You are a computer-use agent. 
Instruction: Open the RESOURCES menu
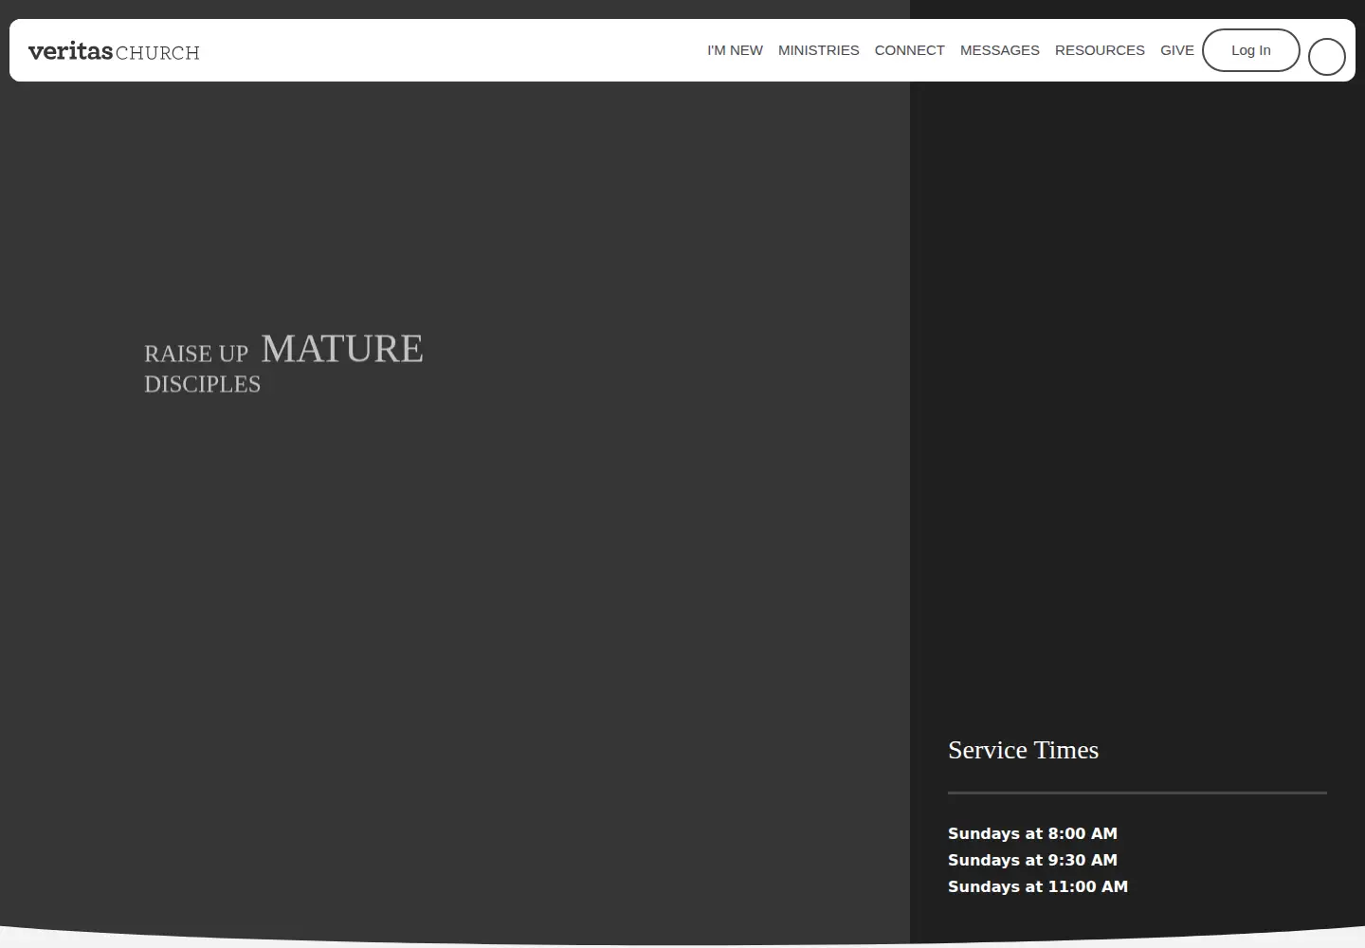[x=1100, y=50]
